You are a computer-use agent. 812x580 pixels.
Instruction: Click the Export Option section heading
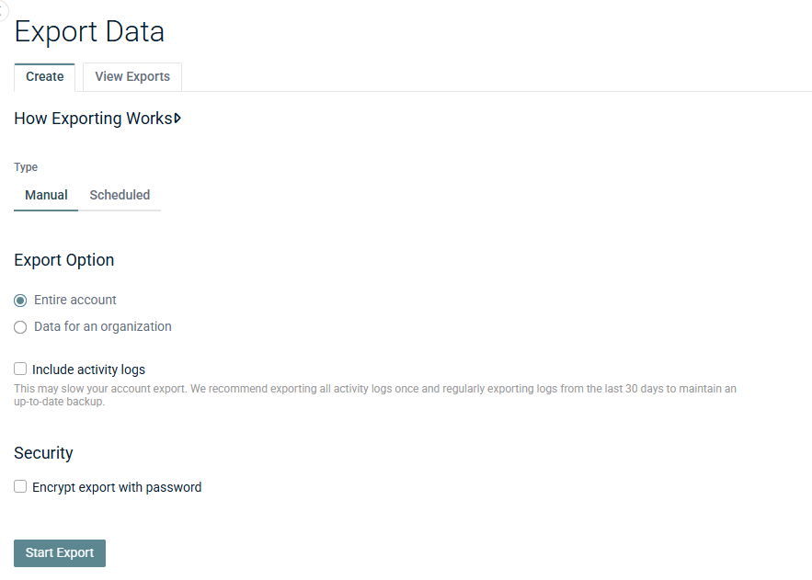click(x=63, y=260)
